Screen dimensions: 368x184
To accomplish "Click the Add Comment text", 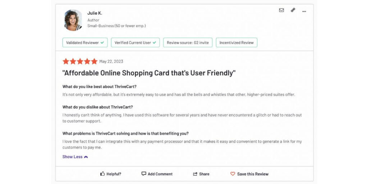I will click(160, 174).
